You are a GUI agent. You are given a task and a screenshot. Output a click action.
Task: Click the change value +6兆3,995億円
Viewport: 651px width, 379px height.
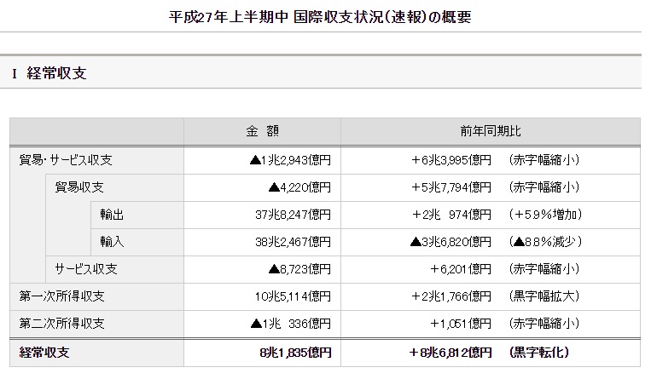pos(451,160)
